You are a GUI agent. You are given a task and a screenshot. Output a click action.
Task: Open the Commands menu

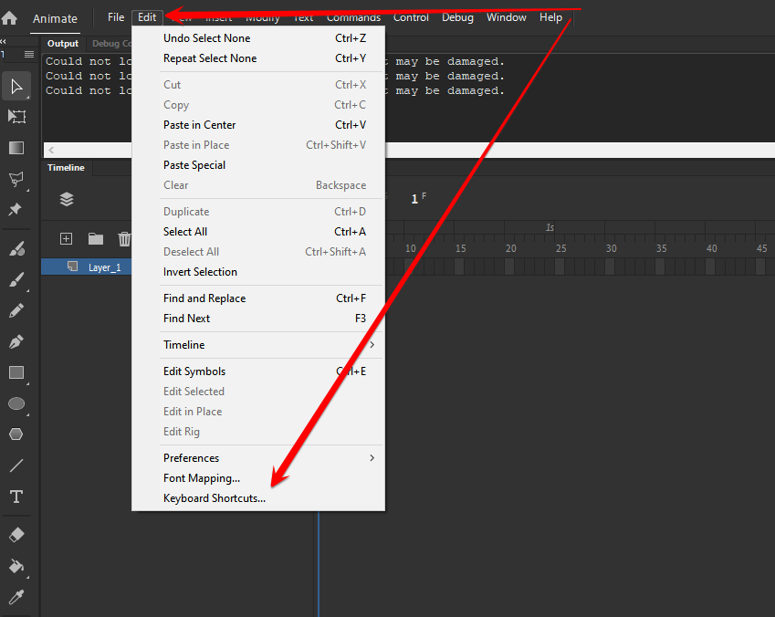click(x=353, y=17)
